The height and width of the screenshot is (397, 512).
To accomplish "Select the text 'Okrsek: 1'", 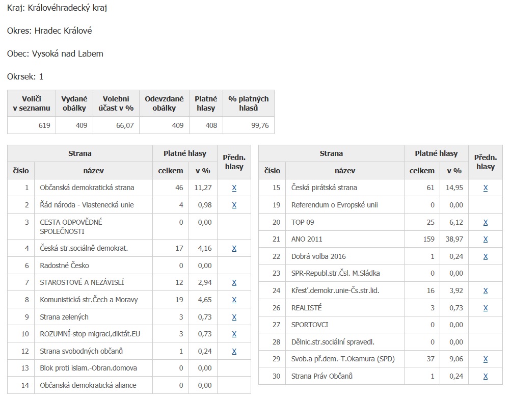I will [x=25, y=76].
